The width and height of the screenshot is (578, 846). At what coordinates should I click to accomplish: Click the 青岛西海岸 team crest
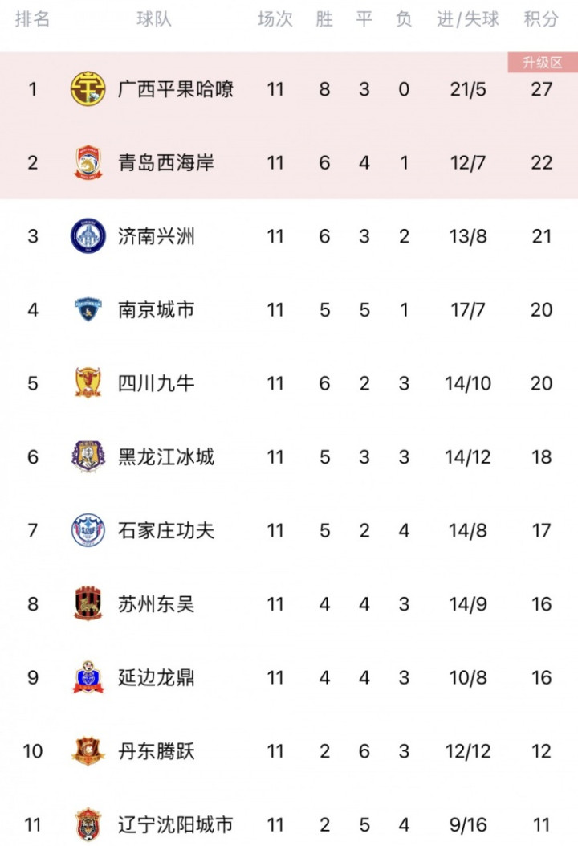coord(88,162)
